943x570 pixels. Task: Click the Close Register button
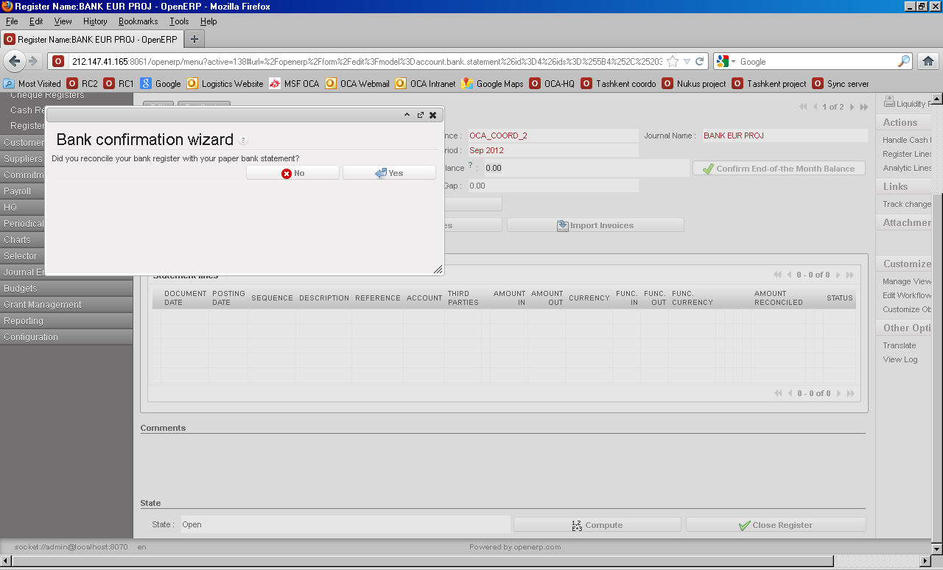(775, 525)
